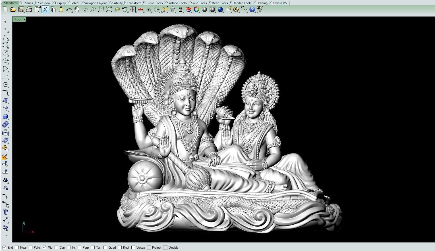Enable the Cen osnap checkbox
The height and width of the screenshot is (251, 435).
pyautogui.click(x=57, y=247)
